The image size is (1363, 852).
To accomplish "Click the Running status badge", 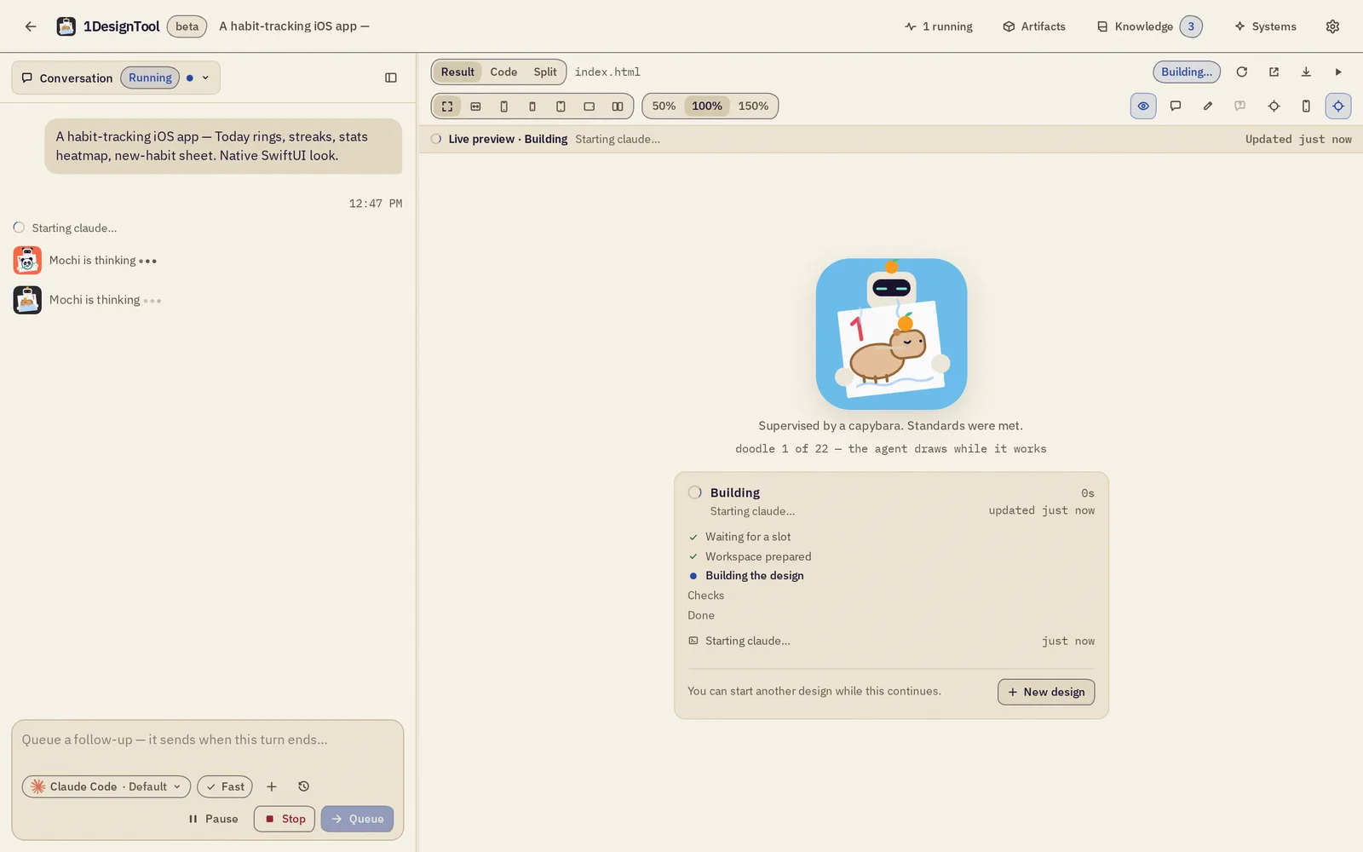I will point(151,78).
